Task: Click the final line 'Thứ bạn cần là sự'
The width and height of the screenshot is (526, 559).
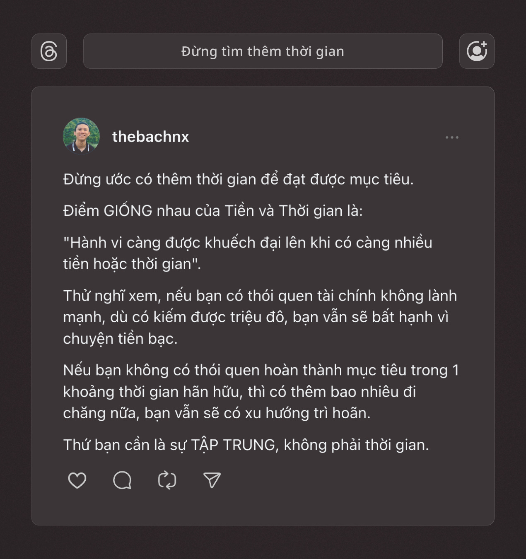Action: tap(246, 445)
